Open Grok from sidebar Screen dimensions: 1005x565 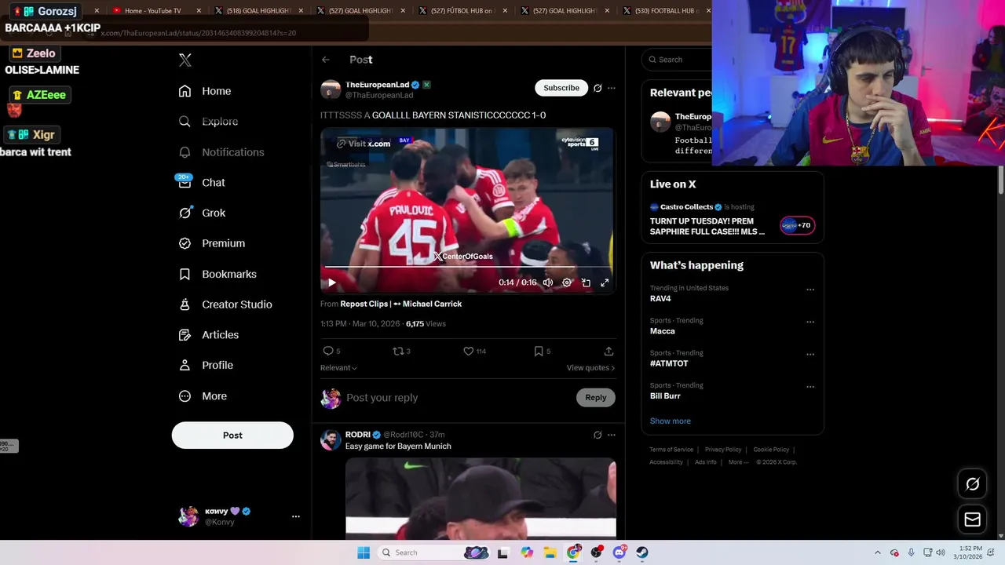(202, 213)
